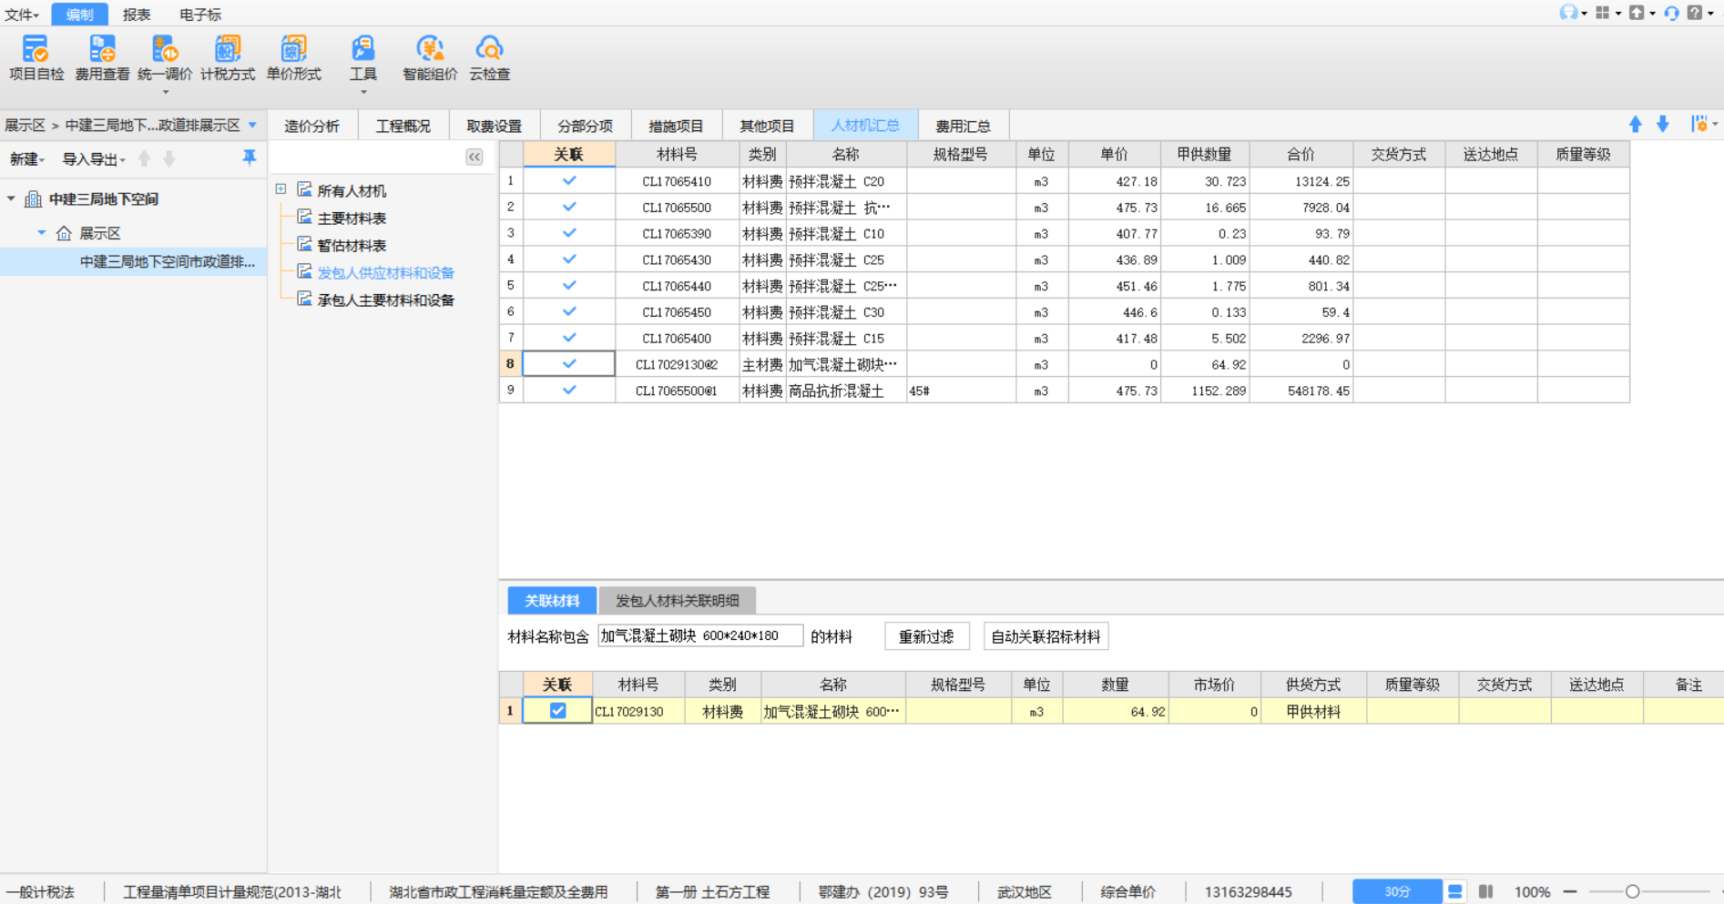Screen dimensions: 1724x904
Task: Open the 统一调价 dropdown arrow
Action: point(165,92)
